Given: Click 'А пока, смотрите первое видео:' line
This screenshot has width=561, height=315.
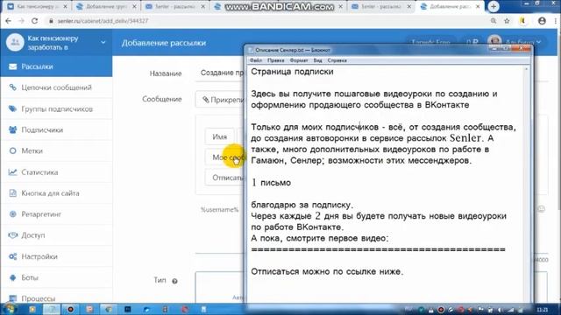Looking at the screenshot, I should tap(319, 238).
